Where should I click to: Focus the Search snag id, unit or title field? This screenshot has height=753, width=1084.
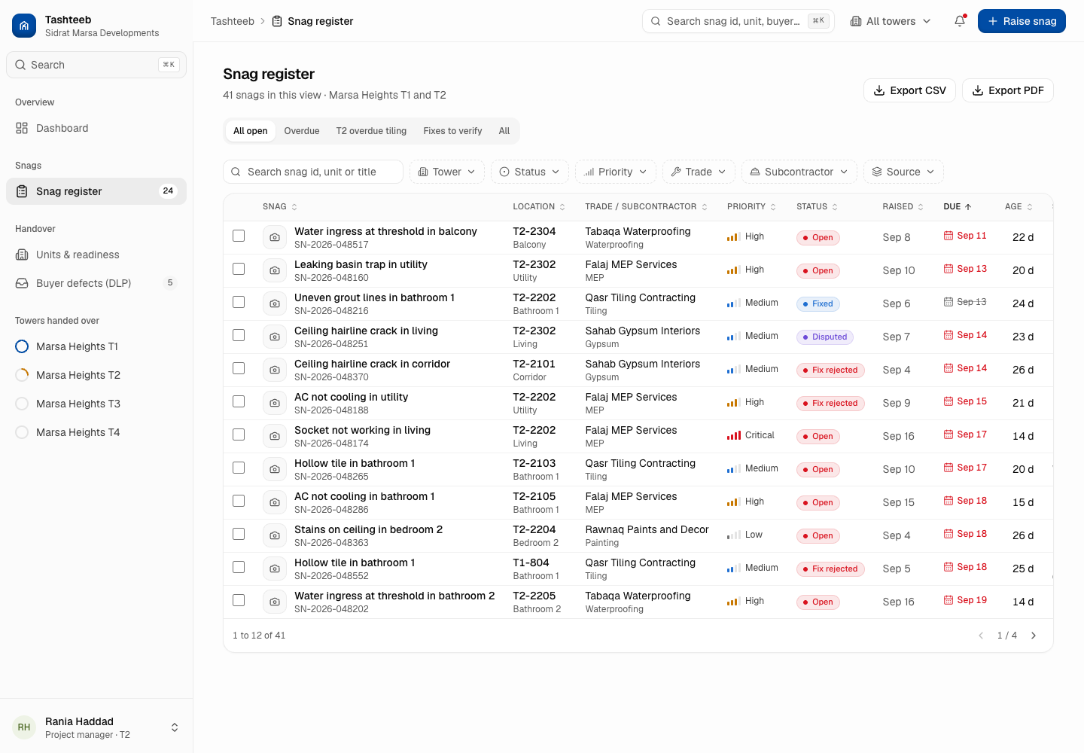[x=313, y=172]
